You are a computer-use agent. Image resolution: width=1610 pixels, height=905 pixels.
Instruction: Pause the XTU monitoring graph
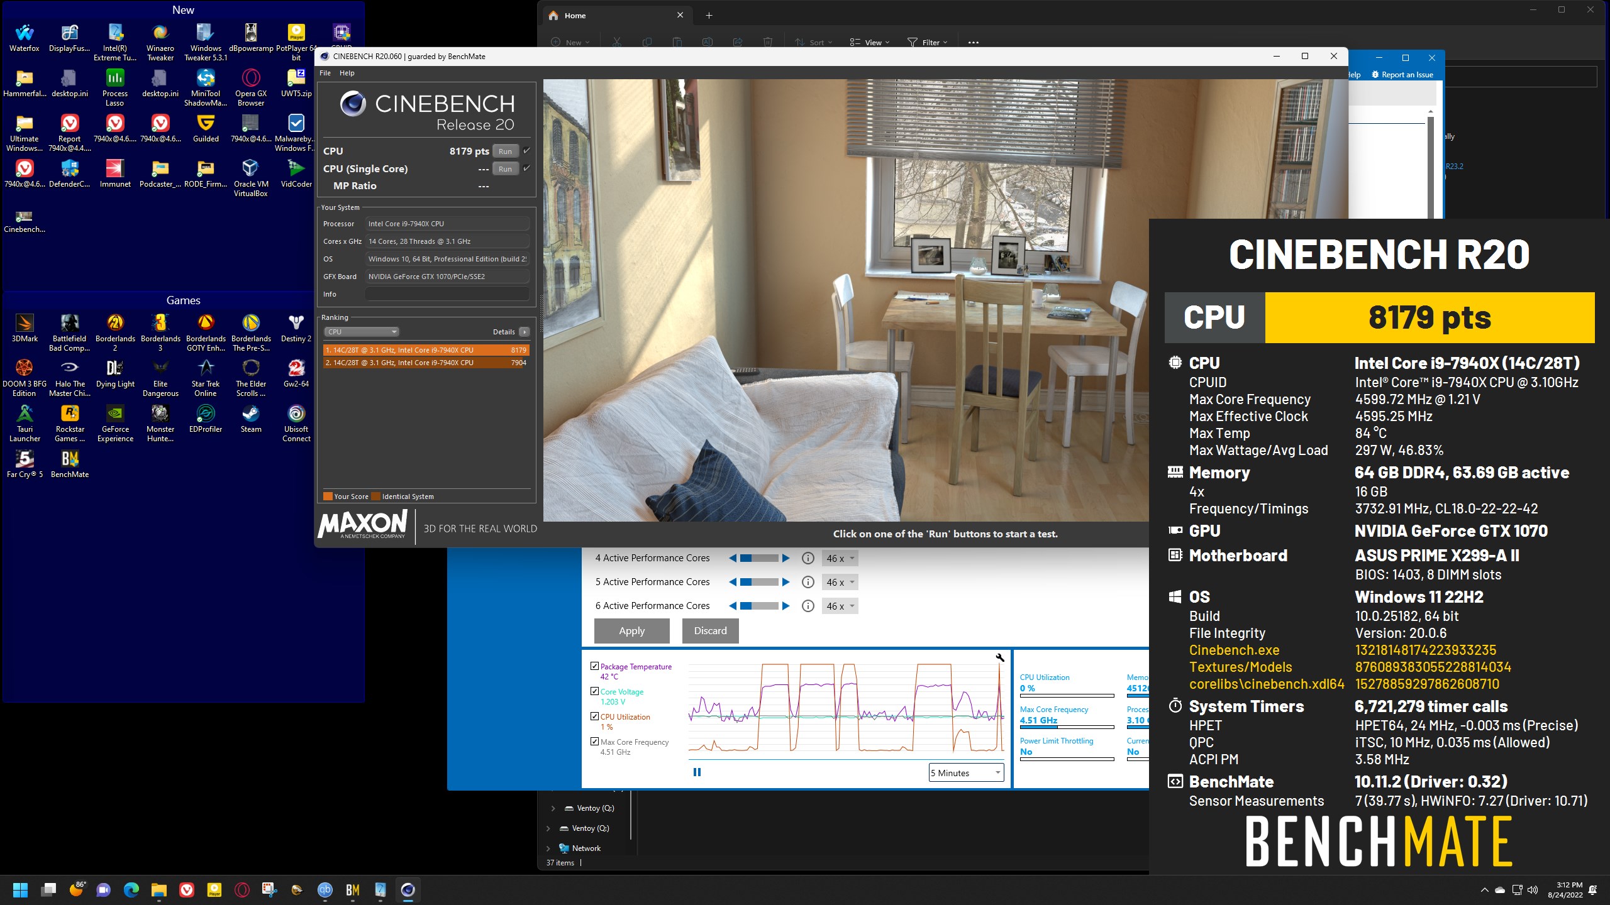[x=697, y=772]
